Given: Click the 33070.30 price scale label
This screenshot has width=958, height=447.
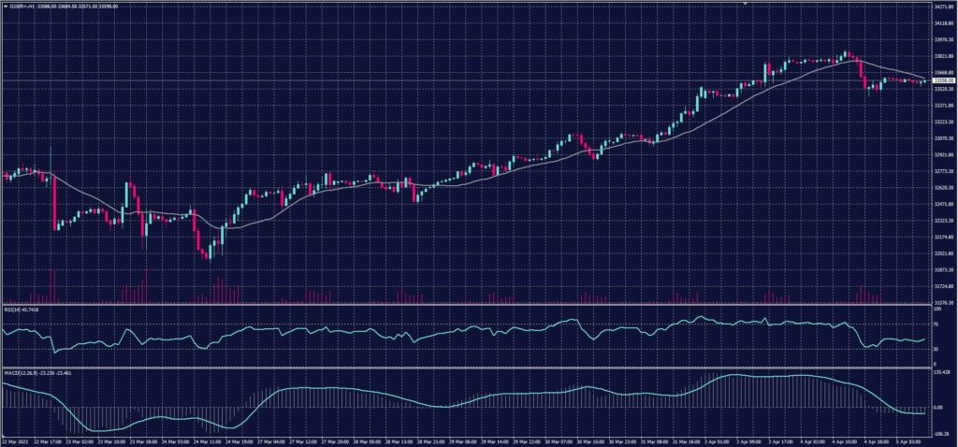Looking at the screenshot, I should point(943,138).
